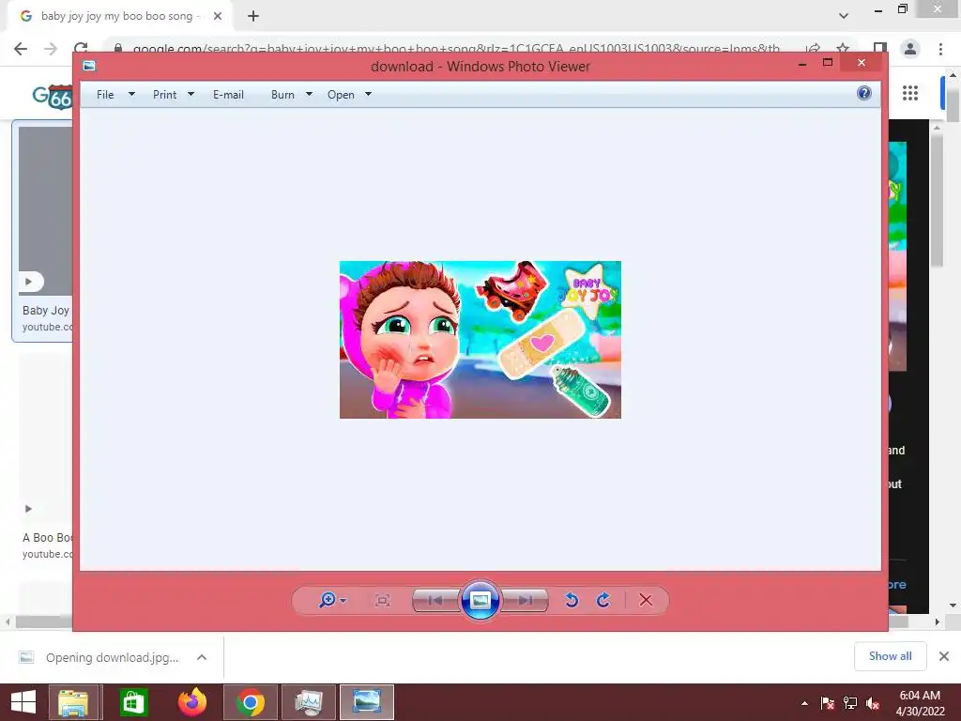The width and height of the screenshot is (961, 721).
Task: Open Action Center flag icon
Action: click(828, 703)
